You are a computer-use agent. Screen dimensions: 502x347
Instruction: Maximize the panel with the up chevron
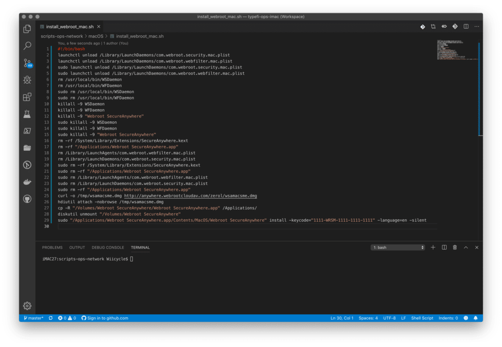466,247
